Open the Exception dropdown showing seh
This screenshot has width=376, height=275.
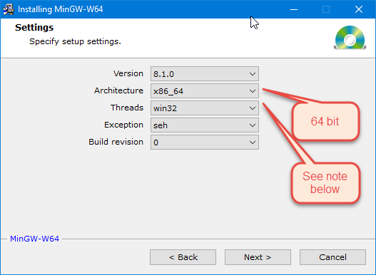(205, 125)
